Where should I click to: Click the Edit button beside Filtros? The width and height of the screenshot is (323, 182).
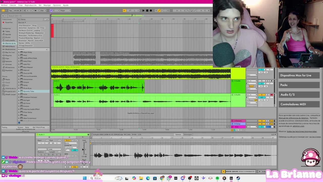pyautogui.click(x=46, y=19)
